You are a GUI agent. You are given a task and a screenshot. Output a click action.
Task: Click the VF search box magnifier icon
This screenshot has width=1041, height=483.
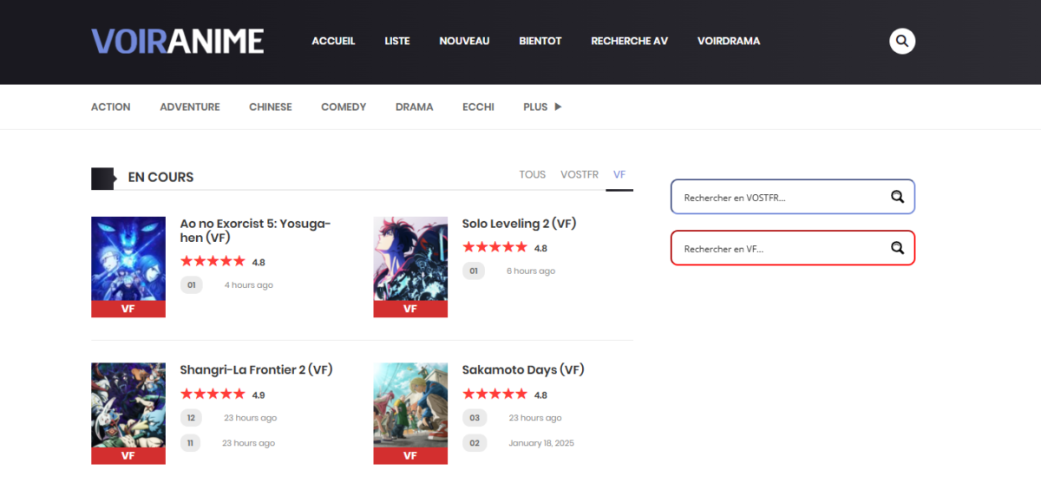[897, 248]
